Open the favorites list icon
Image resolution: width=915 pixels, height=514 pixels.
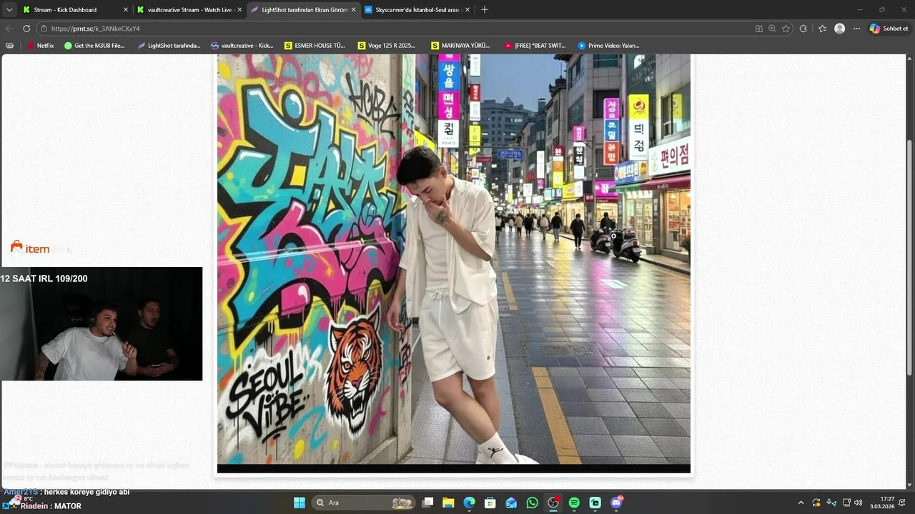point(822,29)
